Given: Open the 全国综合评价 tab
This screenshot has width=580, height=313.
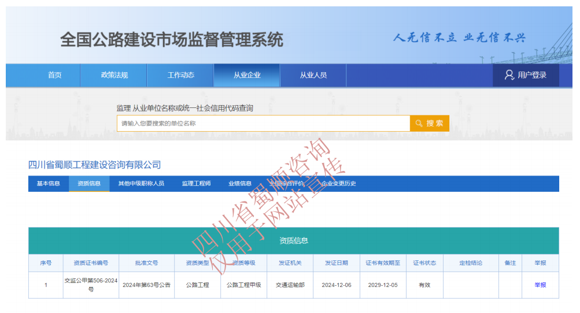Looking at the screenshot, I should click(286, 184).
